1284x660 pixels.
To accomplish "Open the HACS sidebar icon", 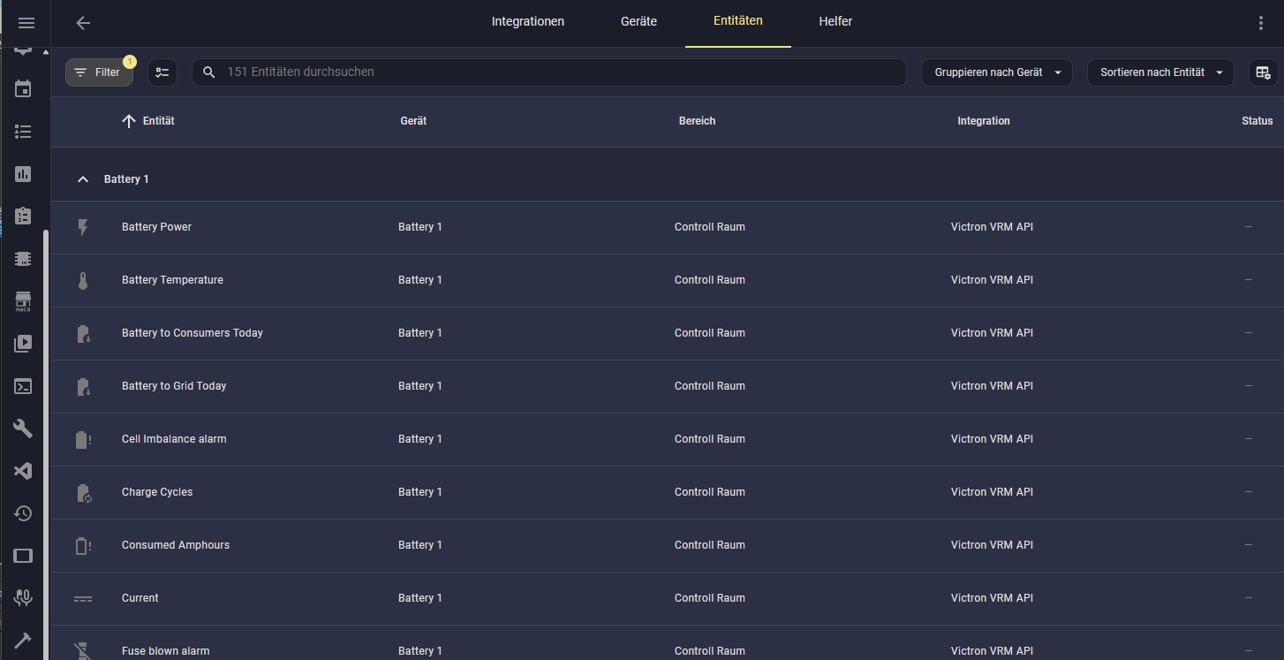I will pyautogui.click(x=24, y=301).
